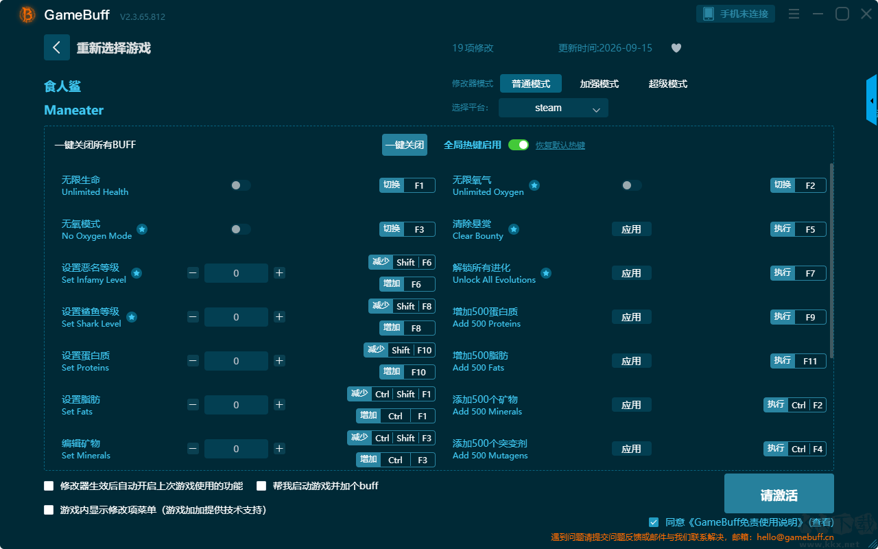Viewport: 878px width, 549px height.
Task: Open the hamburger menu in title bar
Action: click(x=794, y=14)
